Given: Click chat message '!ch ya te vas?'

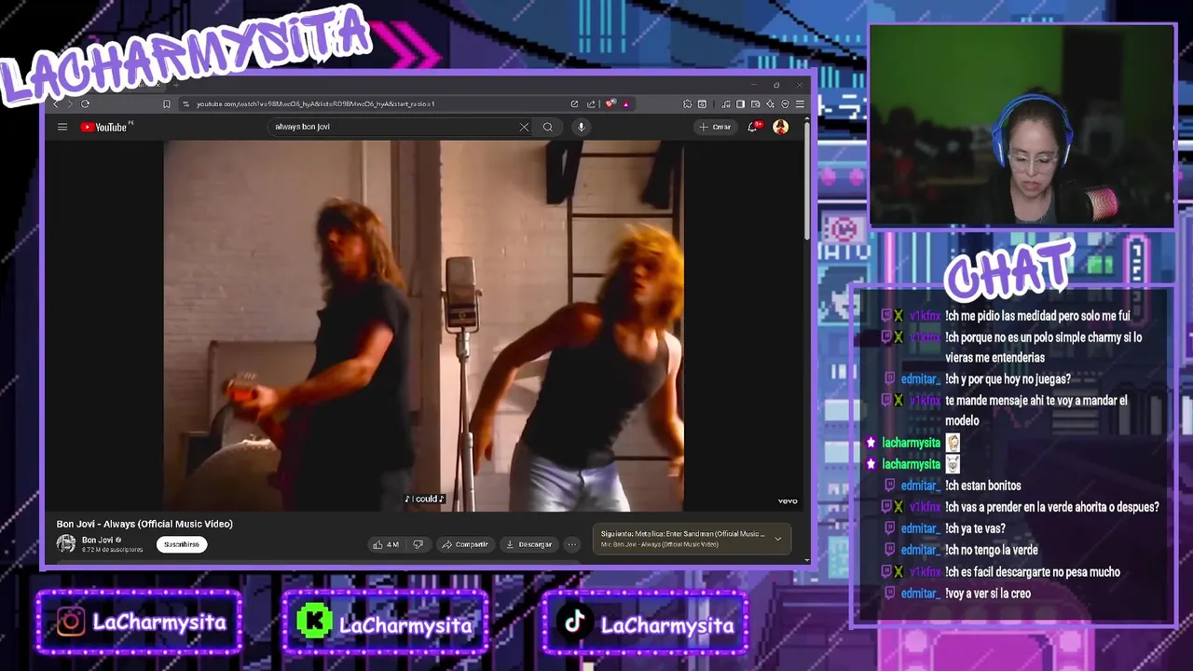Looking at the screenshot, I should [x=975, y=528].
